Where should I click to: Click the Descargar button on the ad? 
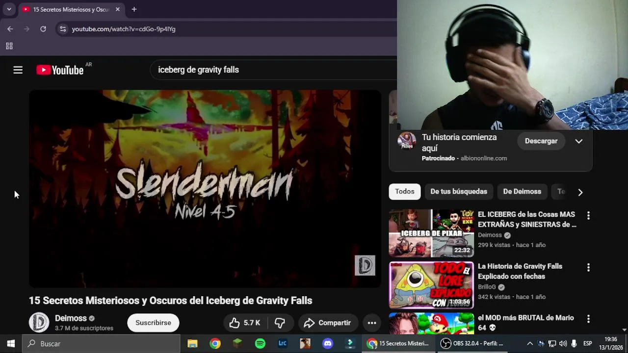(x=541, y=141)
